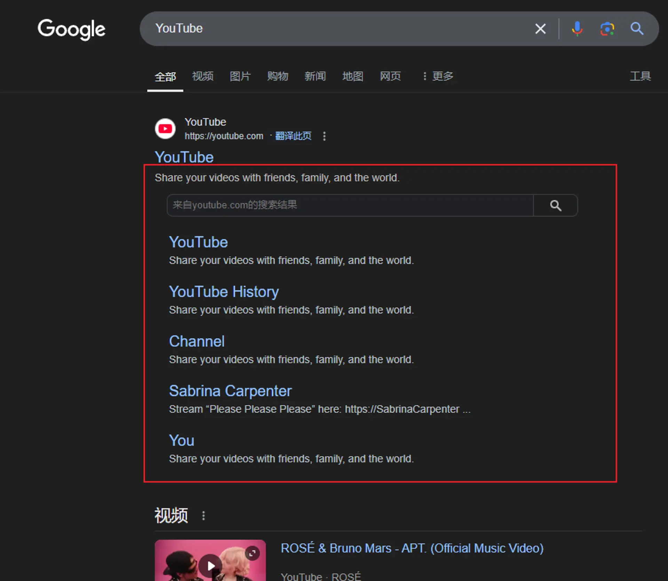Image resolution: width=668 pixels, height=581 pixels.
Task: Open the Sabrina Carpenter sitelink
Action: pyautogui.click(x=230, y=391)
